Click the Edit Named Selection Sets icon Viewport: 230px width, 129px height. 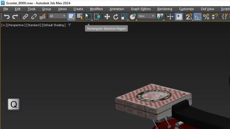pyautogui.click(x=225, y=16)
